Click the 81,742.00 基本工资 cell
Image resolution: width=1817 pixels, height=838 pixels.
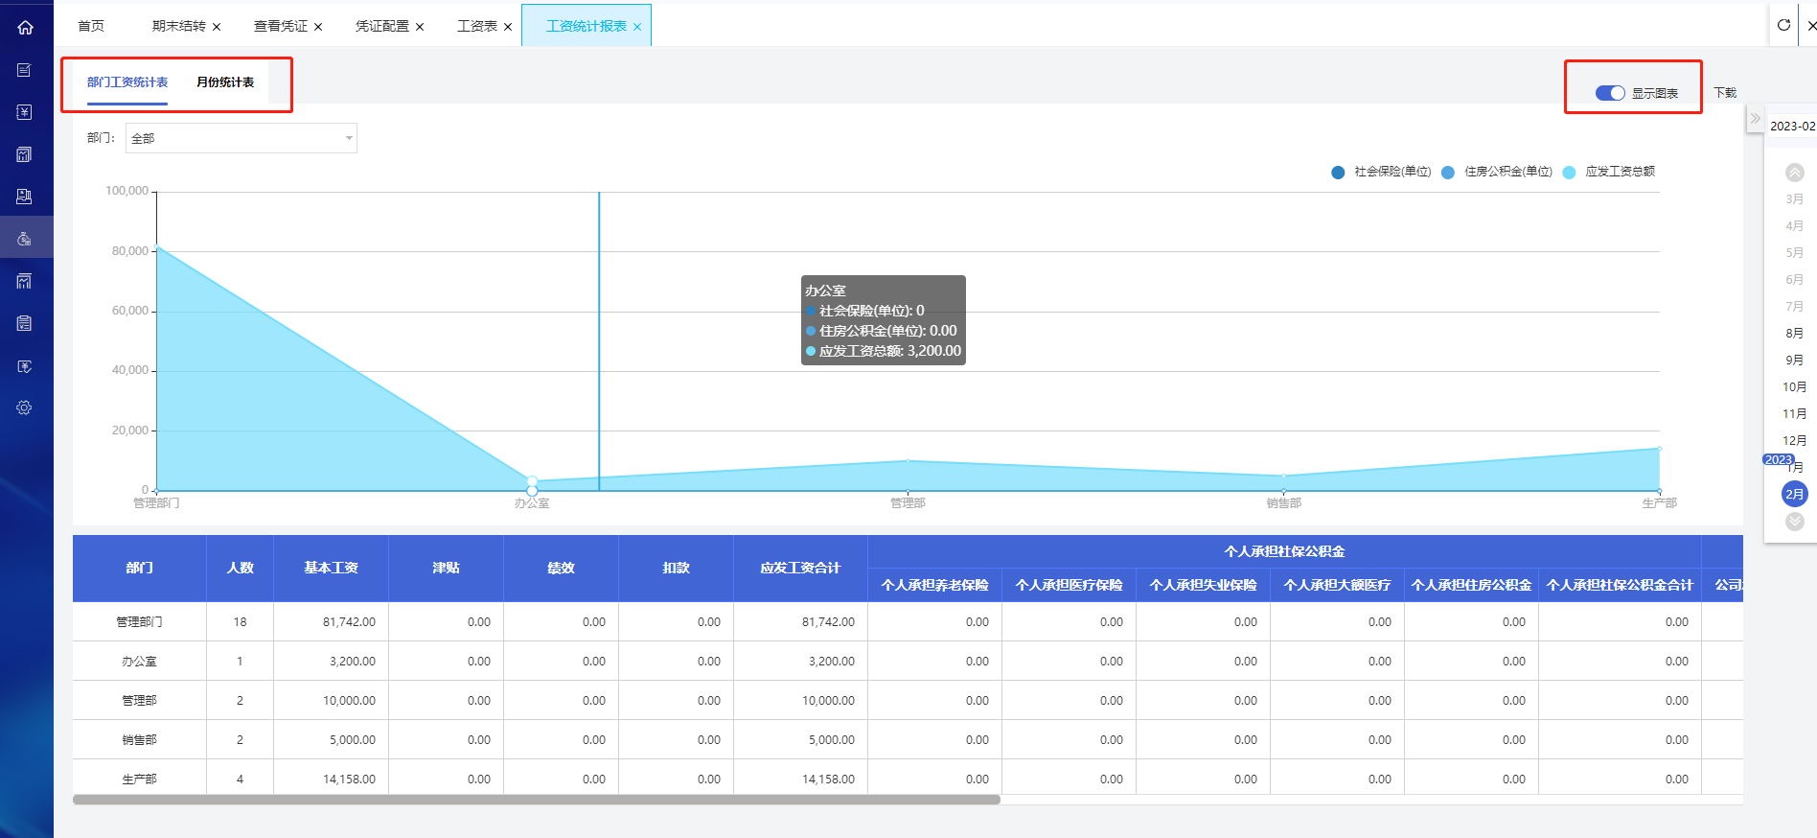click(332, 622)
